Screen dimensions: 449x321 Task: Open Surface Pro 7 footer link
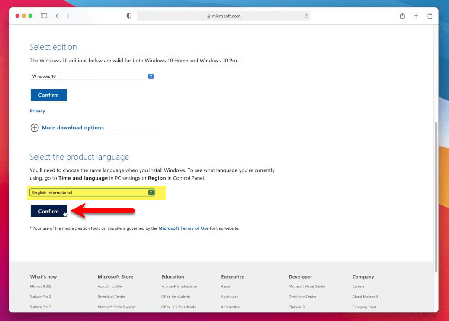(x=40, y=307)
